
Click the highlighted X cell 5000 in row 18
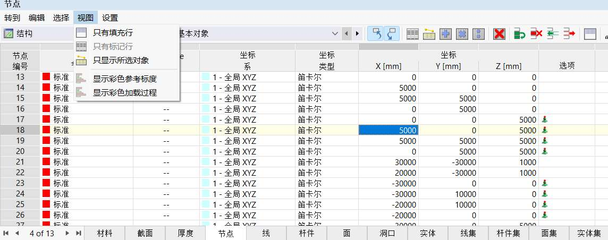389,131
